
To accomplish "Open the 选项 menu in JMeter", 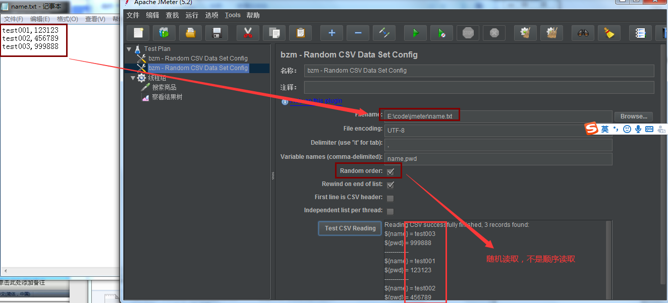I will click(x=211, y=15).
